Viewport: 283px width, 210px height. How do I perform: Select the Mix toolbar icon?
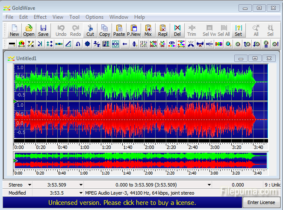click(148, 30)
